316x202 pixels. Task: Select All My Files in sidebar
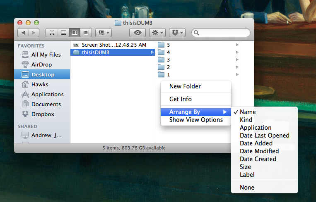point(42,55)
